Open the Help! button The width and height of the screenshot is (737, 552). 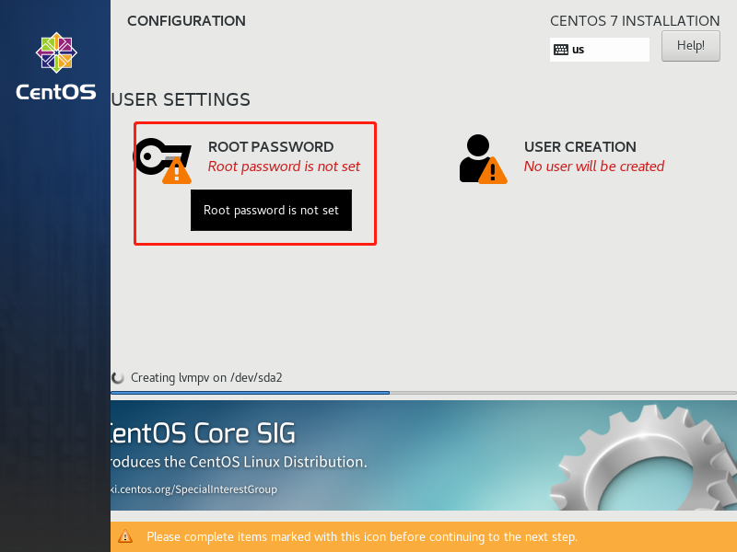coord(690,46)
